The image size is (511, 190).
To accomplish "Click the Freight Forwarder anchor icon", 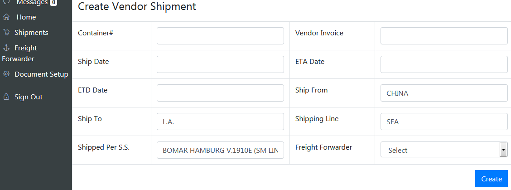I will [6, 48].
